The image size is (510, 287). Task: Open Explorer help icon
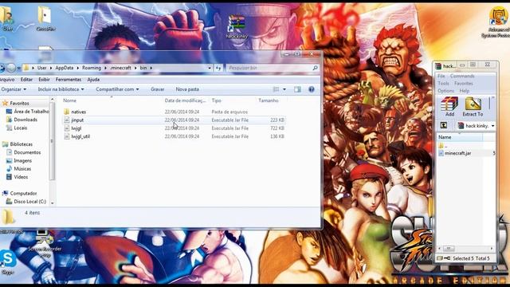pos(312,89)
